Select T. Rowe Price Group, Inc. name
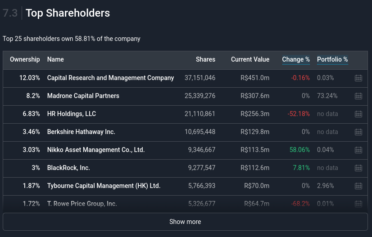372x237 pixels. point(82,204)
